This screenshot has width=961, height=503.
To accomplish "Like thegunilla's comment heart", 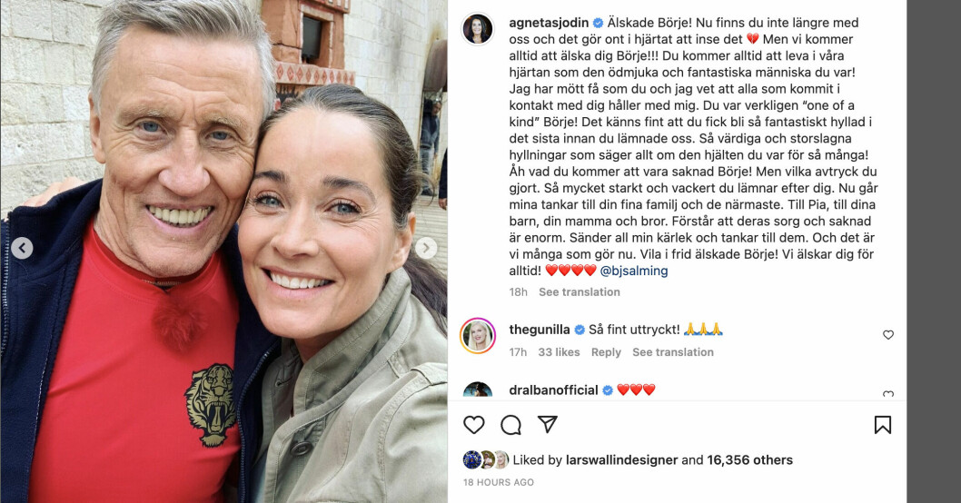I will pyautogui.click(x=888, y=334).
